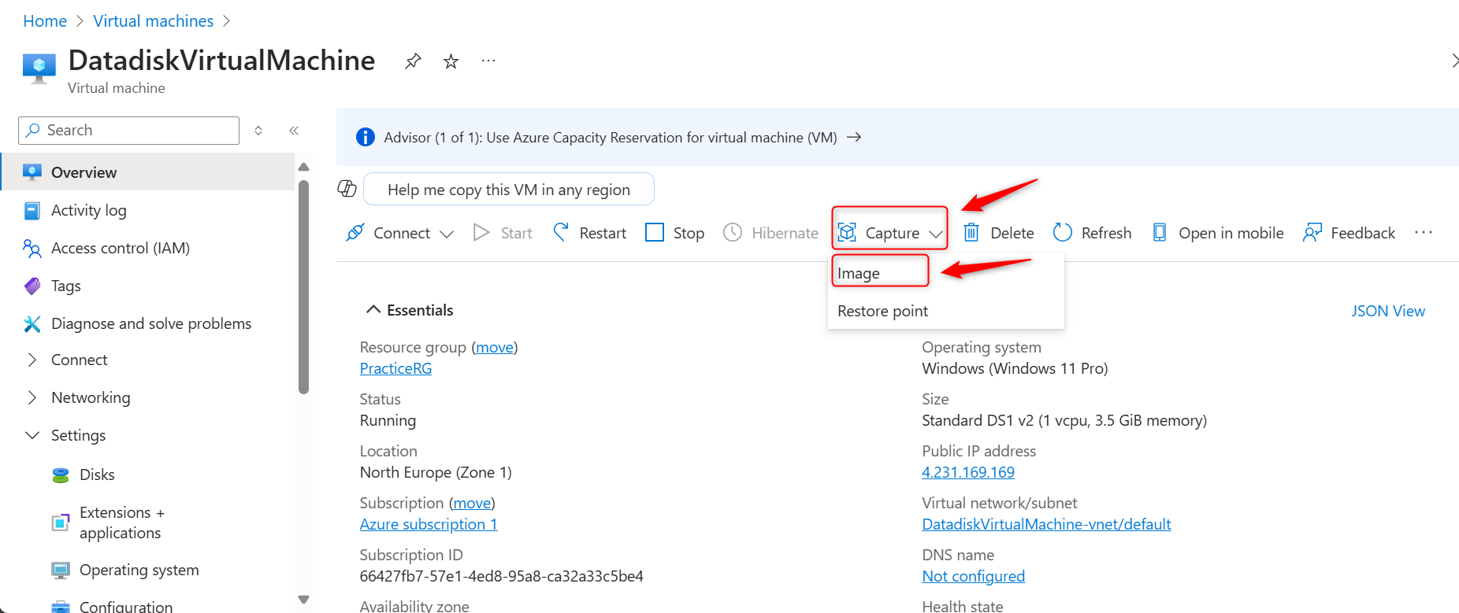Open the Azure subscription 1 link
1459x613 pixels.
point(429,524)
